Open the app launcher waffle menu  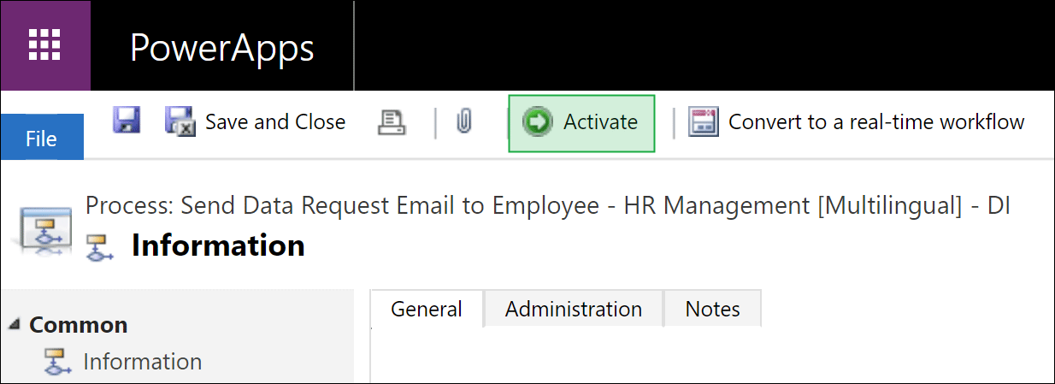45,45
